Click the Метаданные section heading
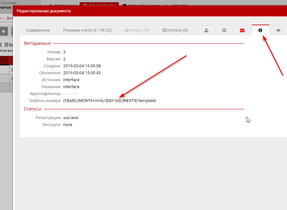 click(38, 43)
